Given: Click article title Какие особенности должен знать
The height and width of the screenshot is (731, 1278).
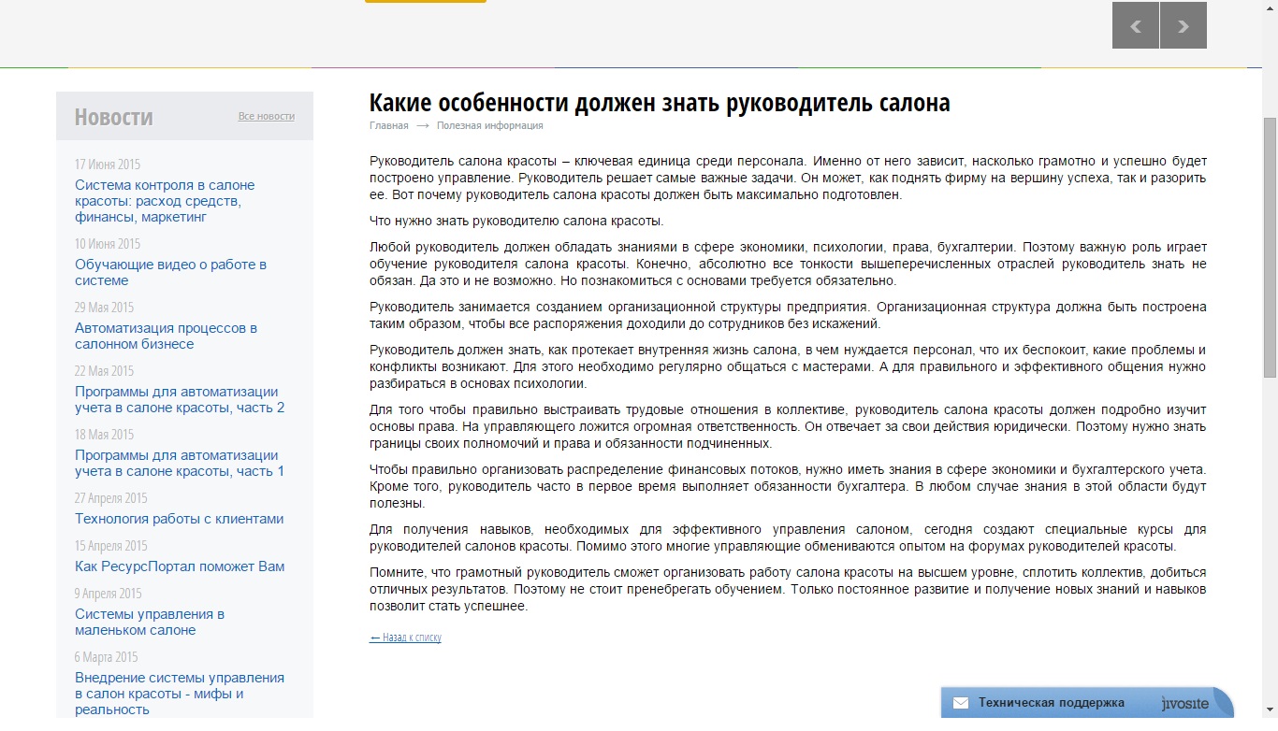Looking at the screenshot, I should (660, 102).
